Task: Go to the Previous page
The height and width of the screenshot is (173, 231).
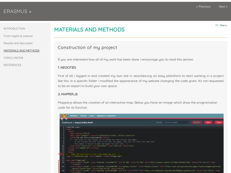Action: [x=203, y=6]
